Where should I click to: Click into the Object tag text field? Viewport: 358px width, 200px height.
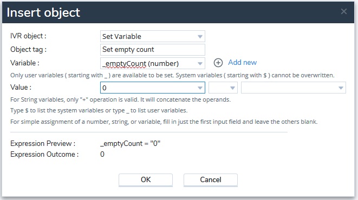coord(153,50)
